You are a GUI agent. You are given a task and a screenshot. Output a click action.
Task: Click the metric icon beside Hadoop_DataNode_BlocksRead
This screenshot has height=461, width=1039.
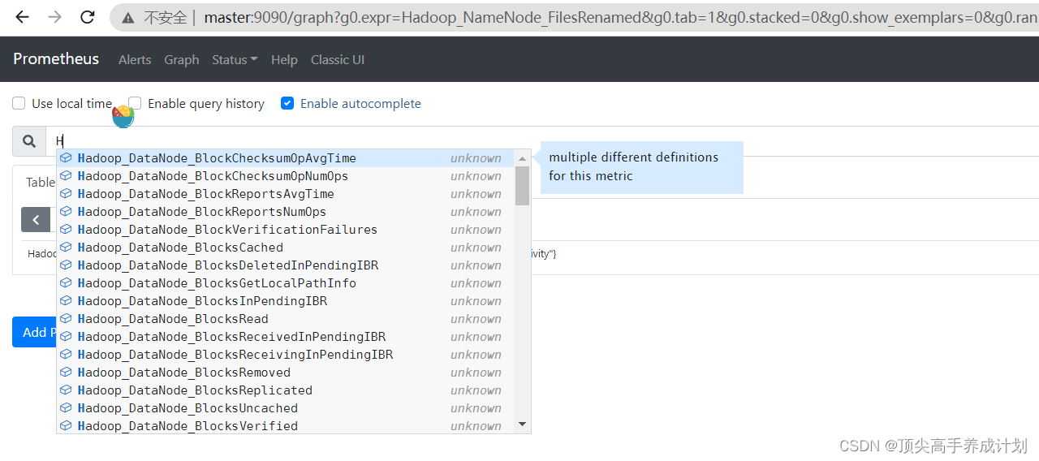pos(66,319)
